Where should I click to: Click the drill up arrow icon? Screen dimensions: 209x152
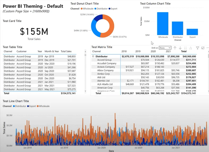coord(175,48)
